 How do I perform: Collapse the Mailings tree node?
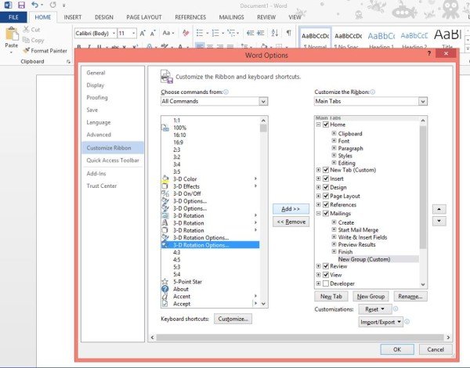click(x=318, y=214)
